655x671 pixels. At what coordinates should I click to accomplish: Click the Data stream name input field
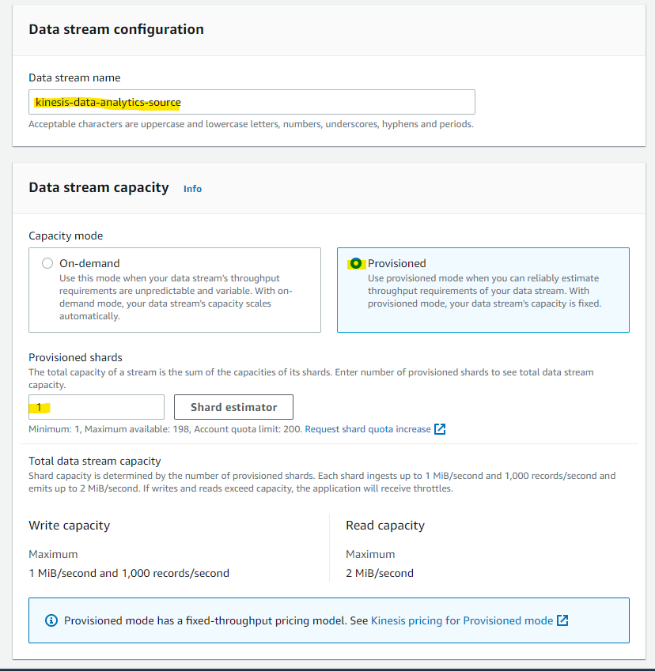coord(252,102)
